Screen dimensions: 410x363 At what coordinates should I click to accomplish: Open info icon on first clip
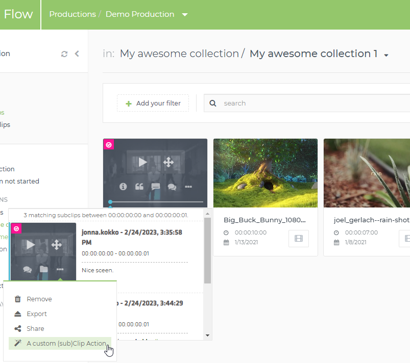[123, 187]
